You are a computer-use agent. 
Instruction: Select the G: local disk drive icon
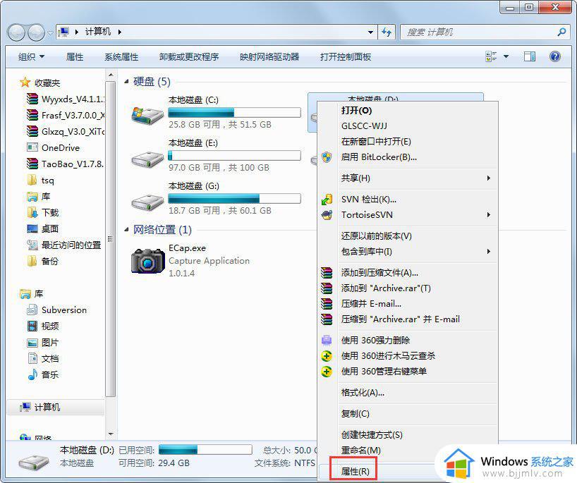pyautogui.click(x=147, y=202)
